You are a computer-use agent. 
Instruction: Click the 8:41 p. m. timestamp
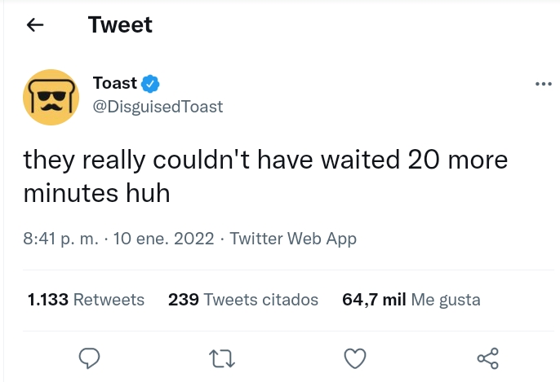click(x=61, y=239)
